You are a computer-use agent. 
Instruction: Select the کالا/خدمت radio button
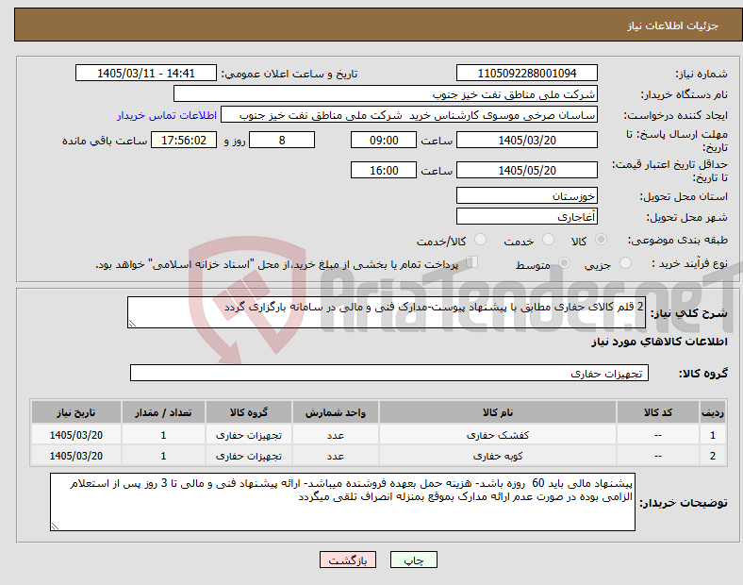[481, 240]
